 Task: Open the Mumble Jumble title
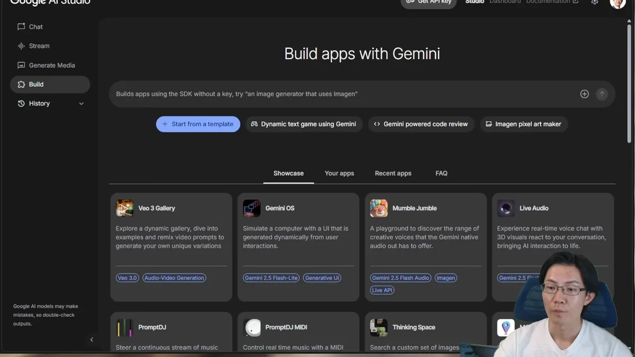414,208
